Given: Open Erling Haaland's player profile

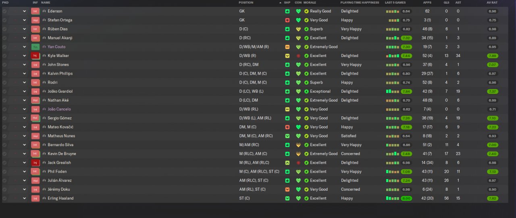Looking at the screenshot, I should (x=60, y=198).
